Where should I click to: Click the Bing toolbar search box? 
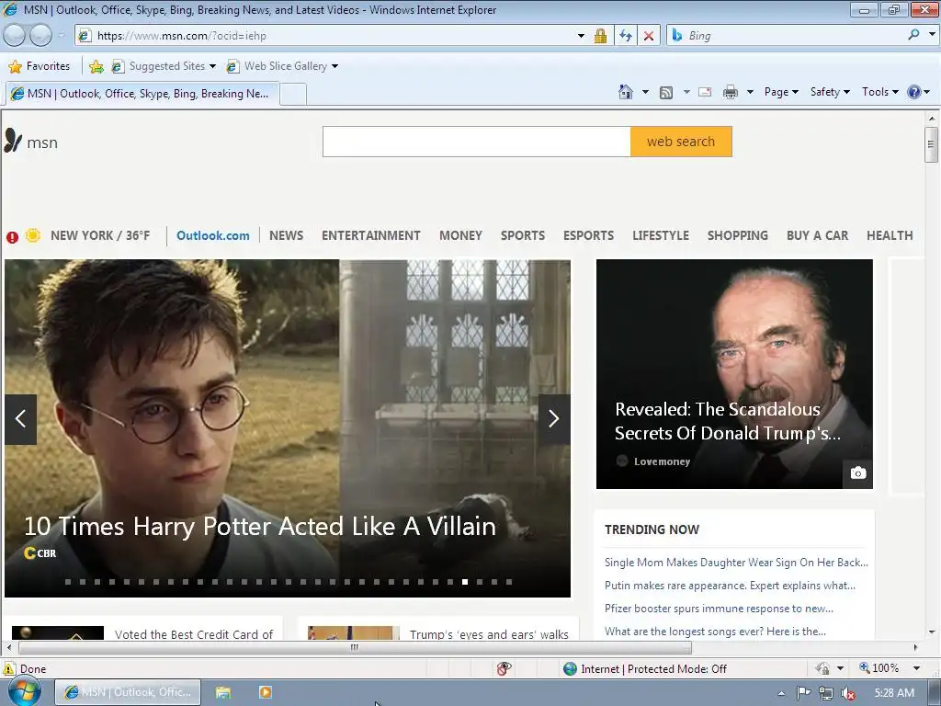pyautogui.click(x=792, y=36)
